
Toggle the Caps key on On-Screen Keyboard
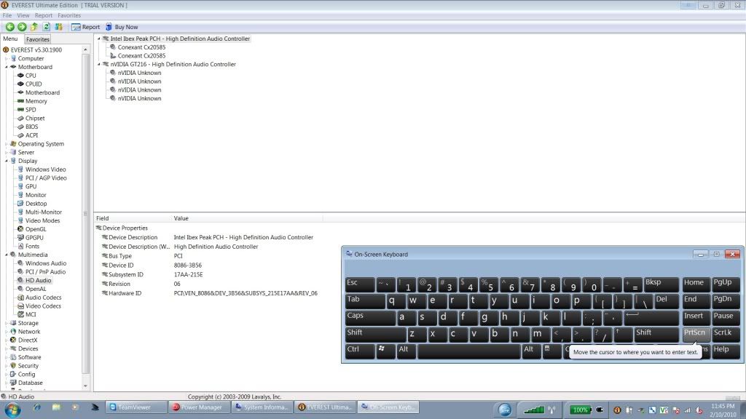click(x=369, y=317)
